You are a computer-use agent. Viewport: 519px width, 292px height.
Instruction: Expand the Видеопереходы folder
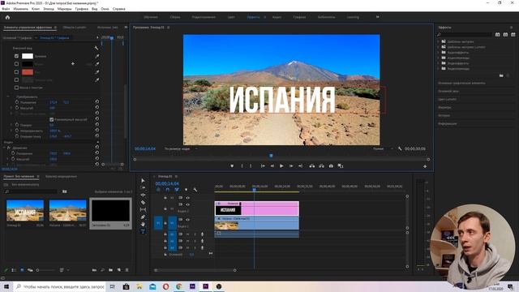tap(439, 68)
